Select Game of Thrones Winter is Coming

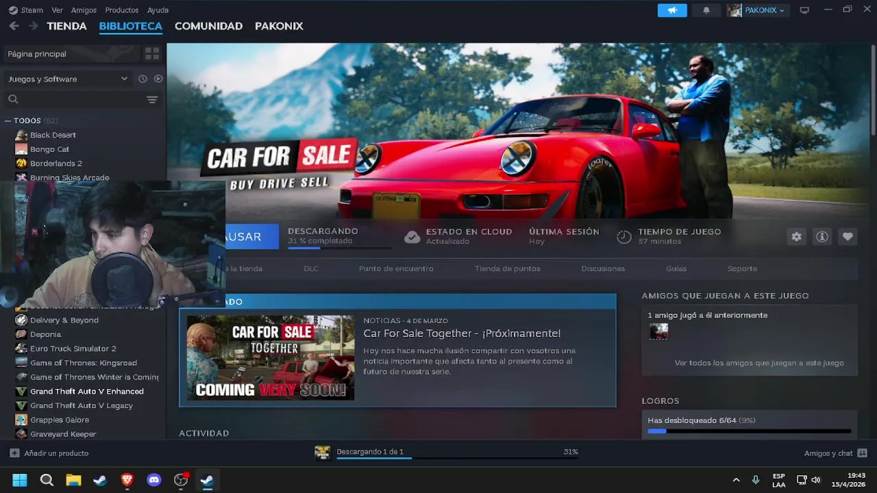[x=94, y=377]
